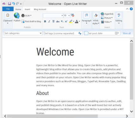This screenshot has width=135, height=118.
Task: Open the Editing spell check icon
Action: (119, 15)
